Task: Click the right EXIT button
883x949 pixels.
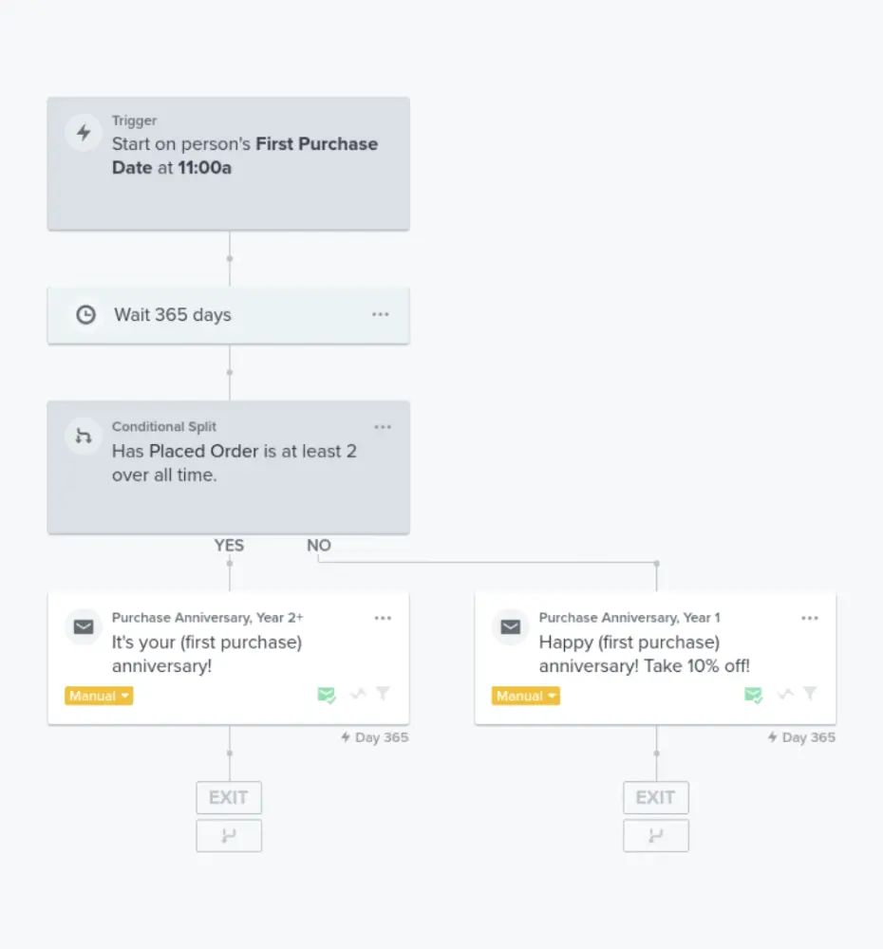Action: tap(655, 797)
